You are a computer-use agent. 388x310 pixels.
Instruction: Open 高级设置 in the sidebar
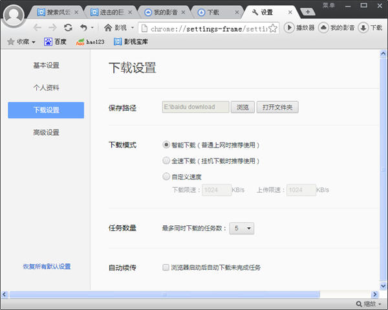pos(46,133)
